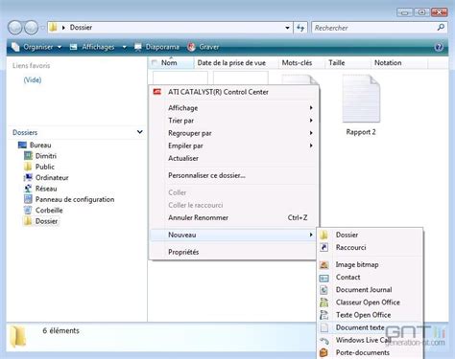Open the help question mark icon
455x359 pixels.
click(x=439, y=47)
